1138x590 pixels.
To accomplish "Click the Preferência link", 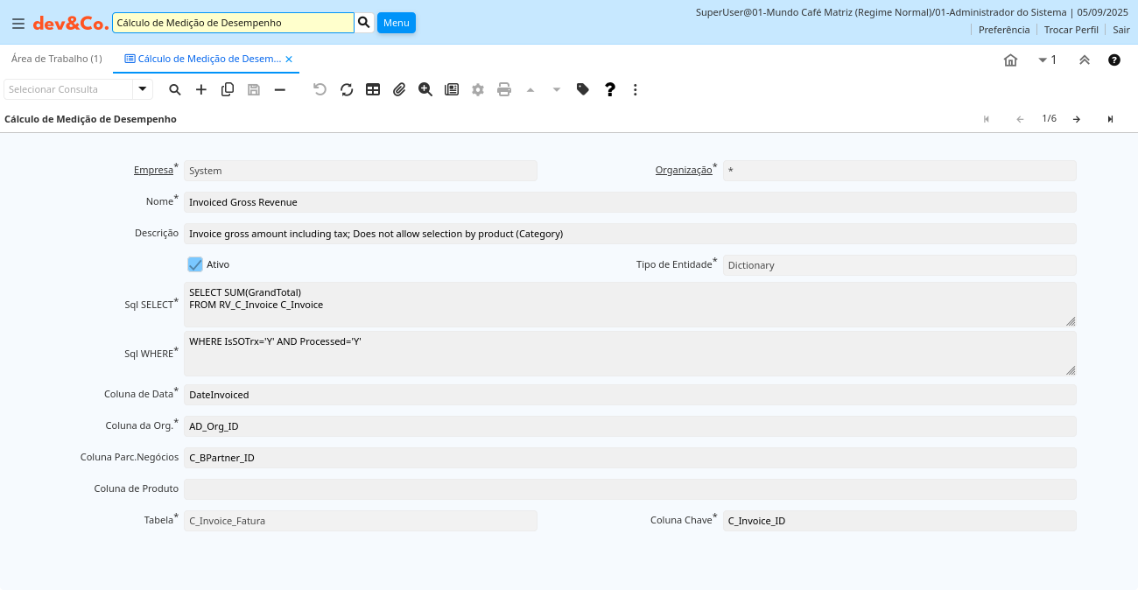I will click(x=1003, y=30).
